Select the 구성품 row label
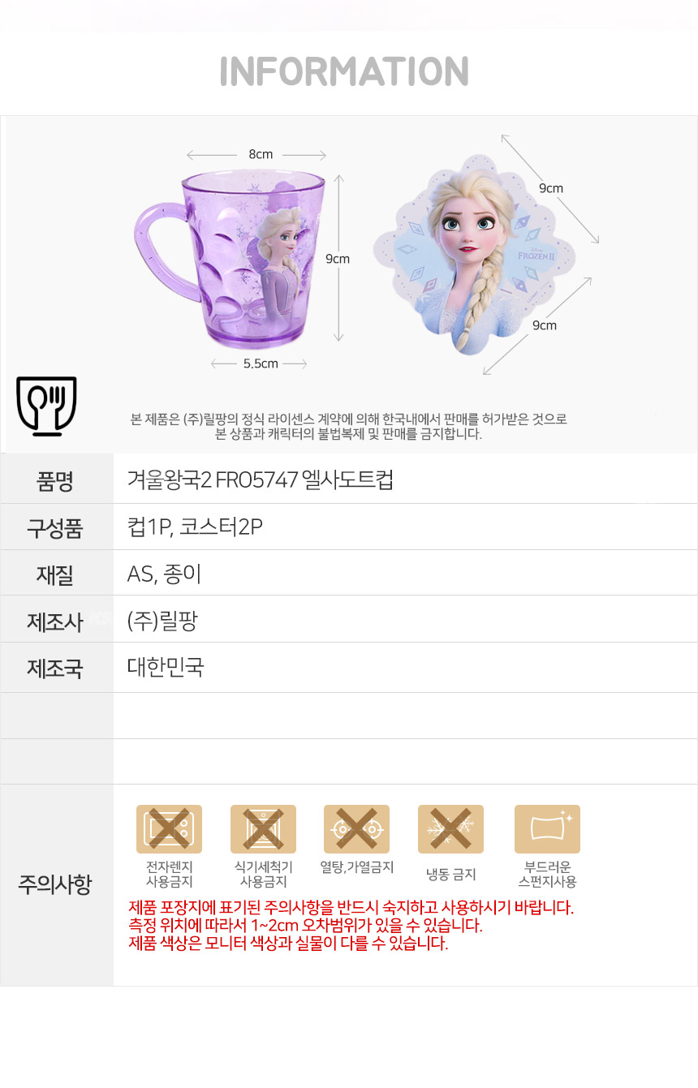The width and height of the screenshot is (698, 1088). (55, 527)
